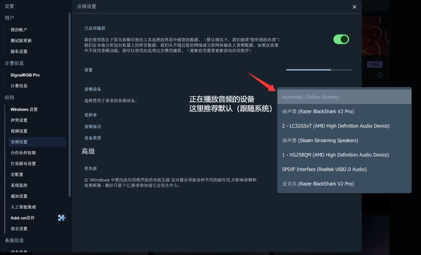Choose SPDIF Interface Realtek USB2.0 Audio
This screenshot has height=255, width=421.
[x=344, y=169]
